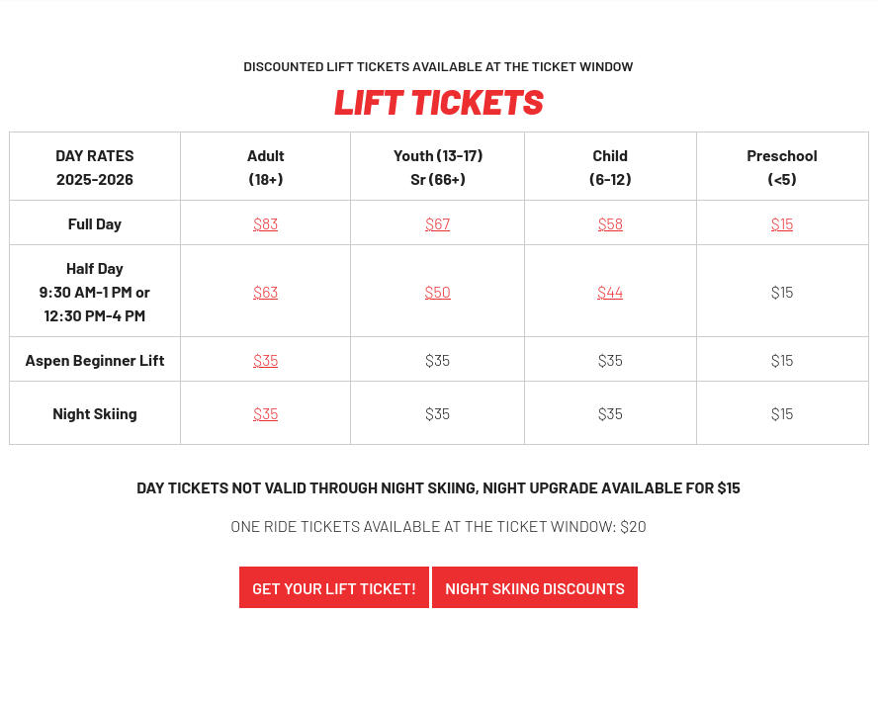Screen dimensions: 878x703
Task: Select the Adult Full Day $83 link
Action: click(x=265, y=224)
